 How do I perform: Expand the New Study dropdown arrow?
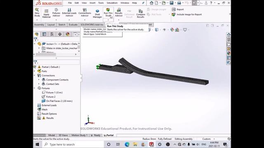click(x=37, y=20)
